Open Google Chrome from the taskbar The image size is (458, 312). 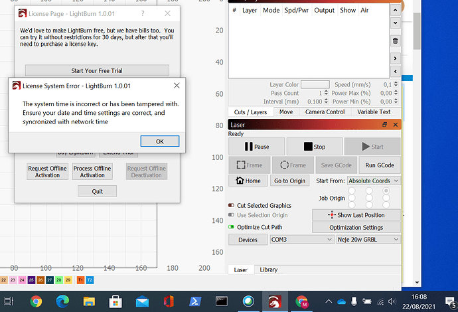(36, 301)
